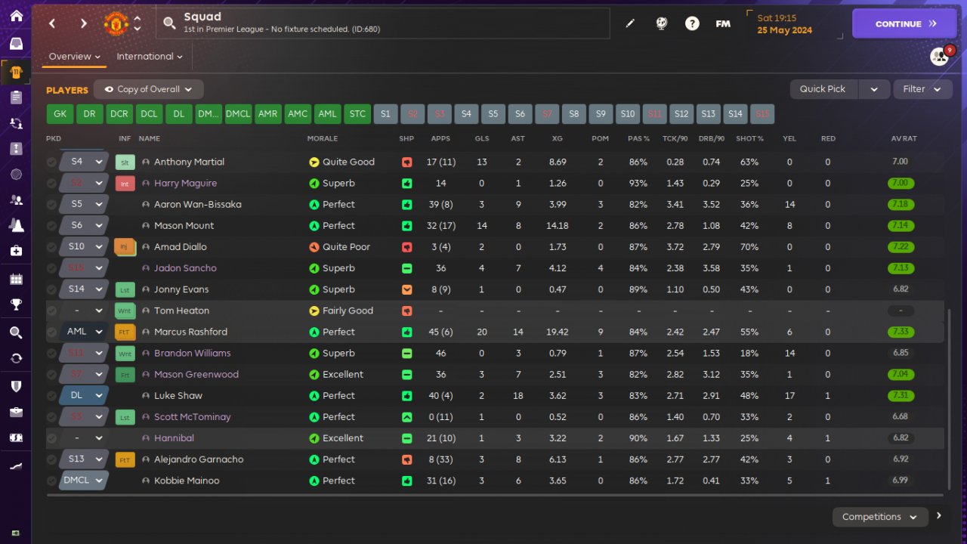Open Anthony Martial's S4 position dropdown

[84, 162]
